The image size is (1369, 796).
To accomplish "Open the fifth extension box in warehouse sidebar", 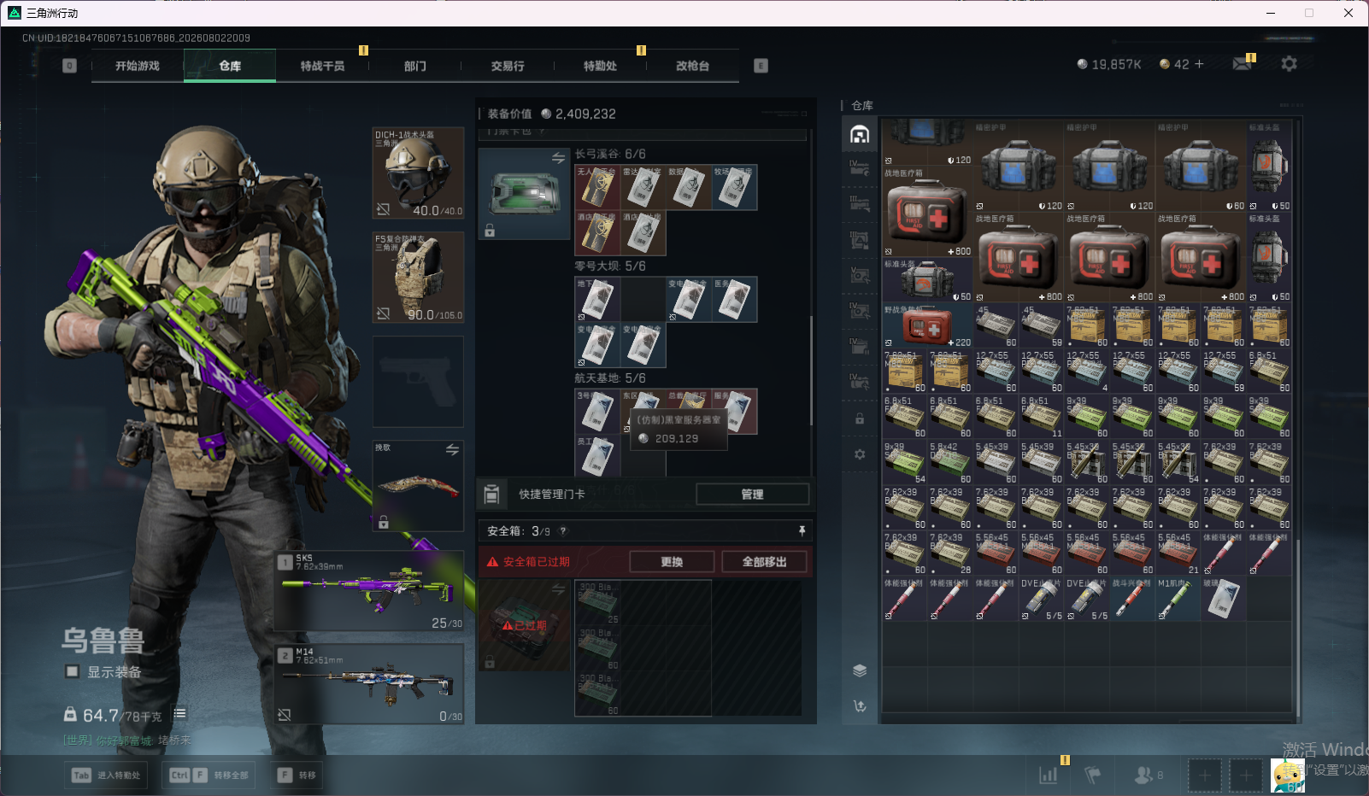I will (860, 311).
